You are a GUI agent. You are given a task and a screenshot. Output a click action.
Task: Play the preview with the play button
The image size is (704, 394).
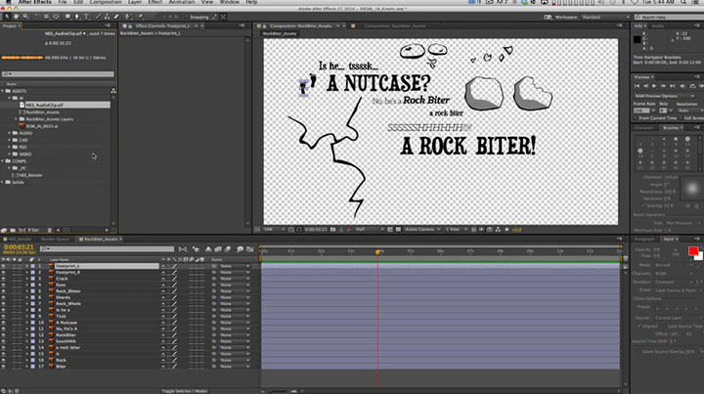654,86
